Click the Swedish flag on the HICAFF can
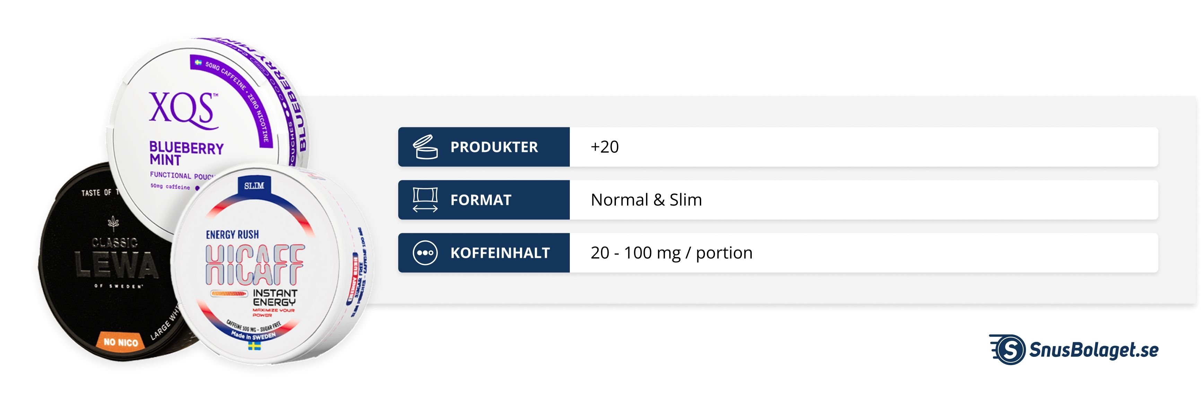 tap(254, 346)
